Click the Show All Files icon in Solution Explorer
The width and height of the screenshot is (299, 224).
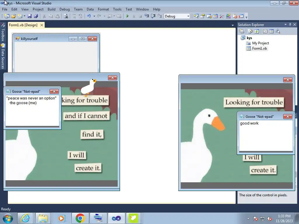point(250,31)
